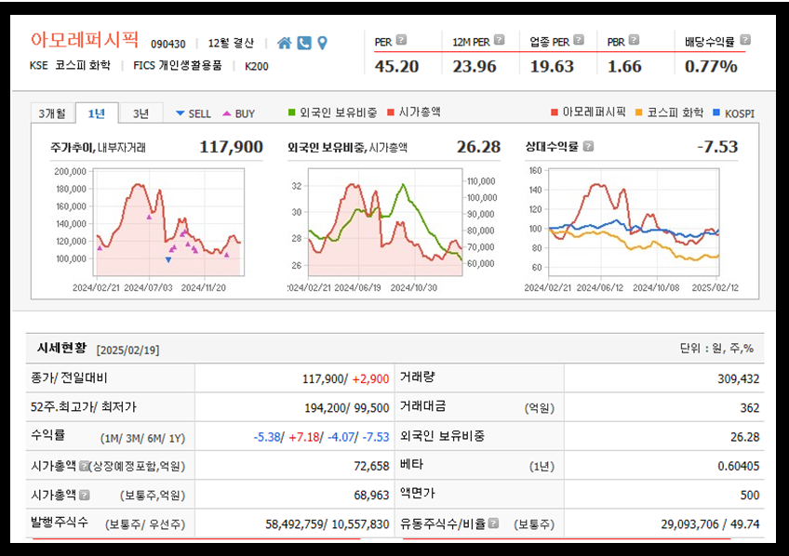Click the 1M return -5.38 value
The image size is (789, 556).
click(x=267, y=437)
